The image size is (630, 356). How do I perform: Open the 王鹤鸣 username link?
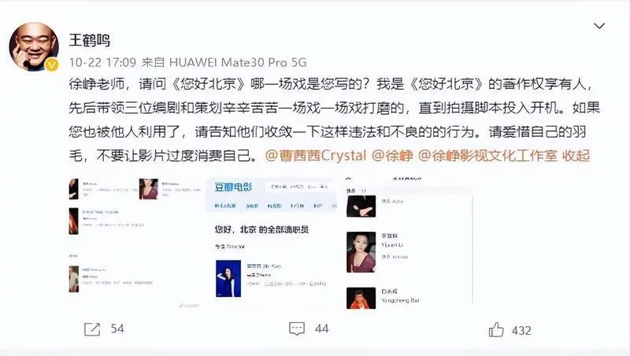coord(89,40)
